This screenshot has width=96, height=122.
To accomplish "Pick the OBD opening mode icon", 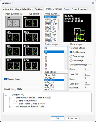I will 14,36.
